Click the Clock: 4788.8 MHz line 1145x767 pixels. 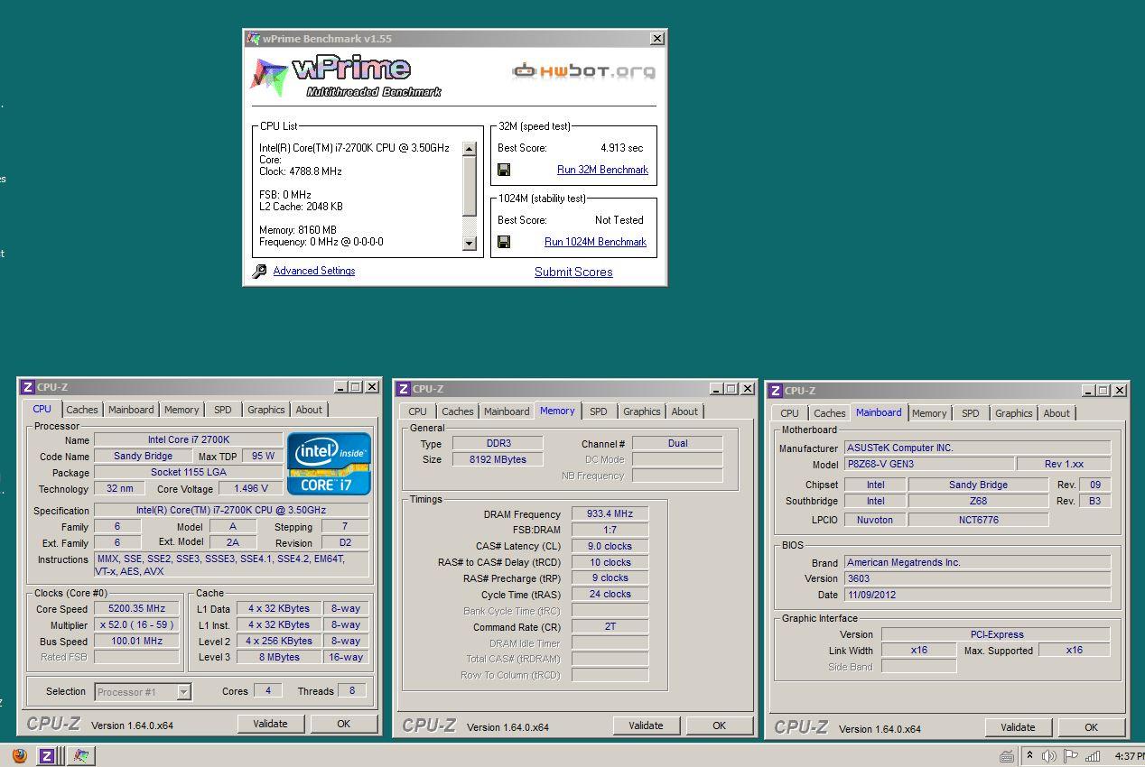pos(301,171)
